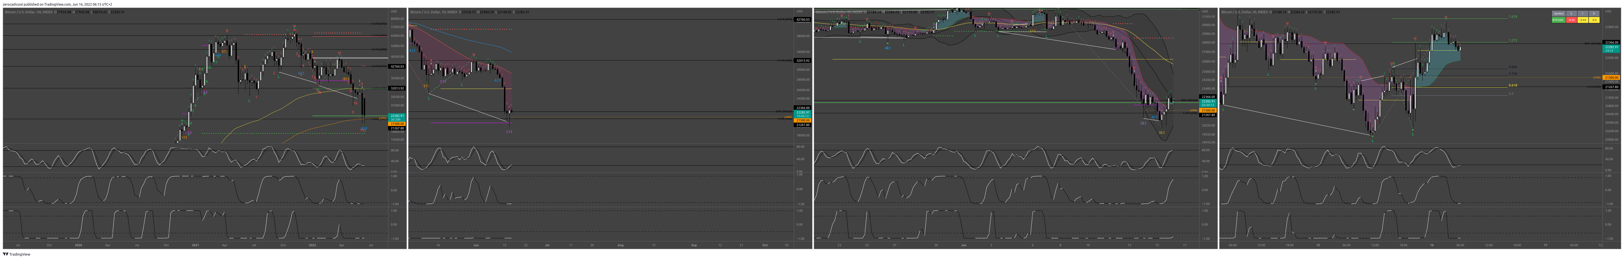Click the orange 21500.00 price tag on the daily chart
The height and width of the screenshot is (259, 1624).
coord(803,120)
